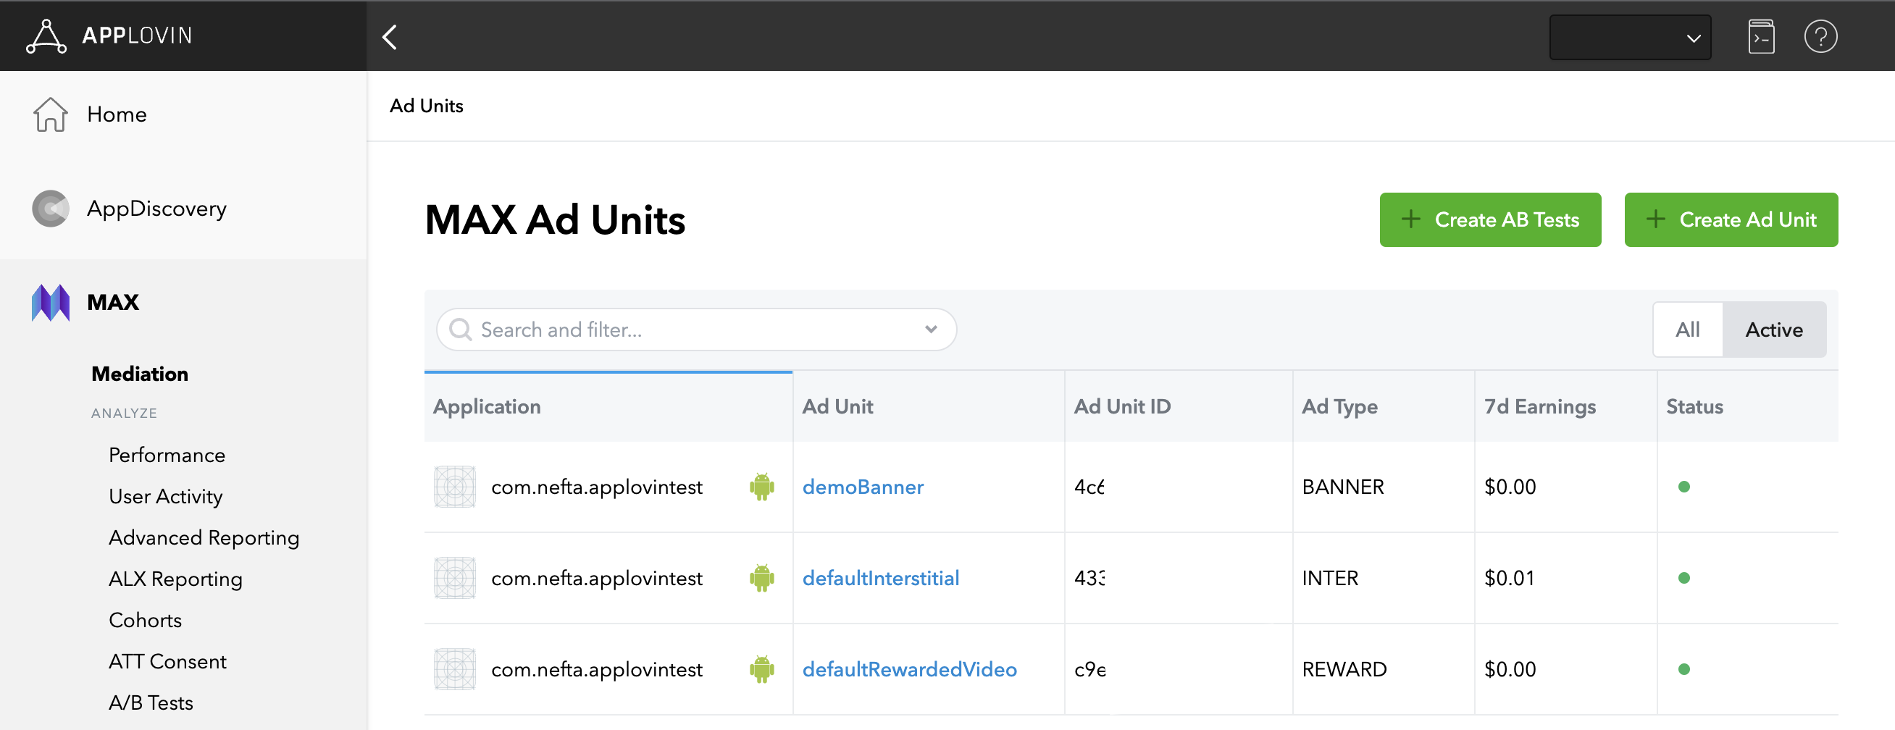Open the defaultRewardedVideo ad unit link
This screenshot has height=730, width=1895.
(909, 669)
